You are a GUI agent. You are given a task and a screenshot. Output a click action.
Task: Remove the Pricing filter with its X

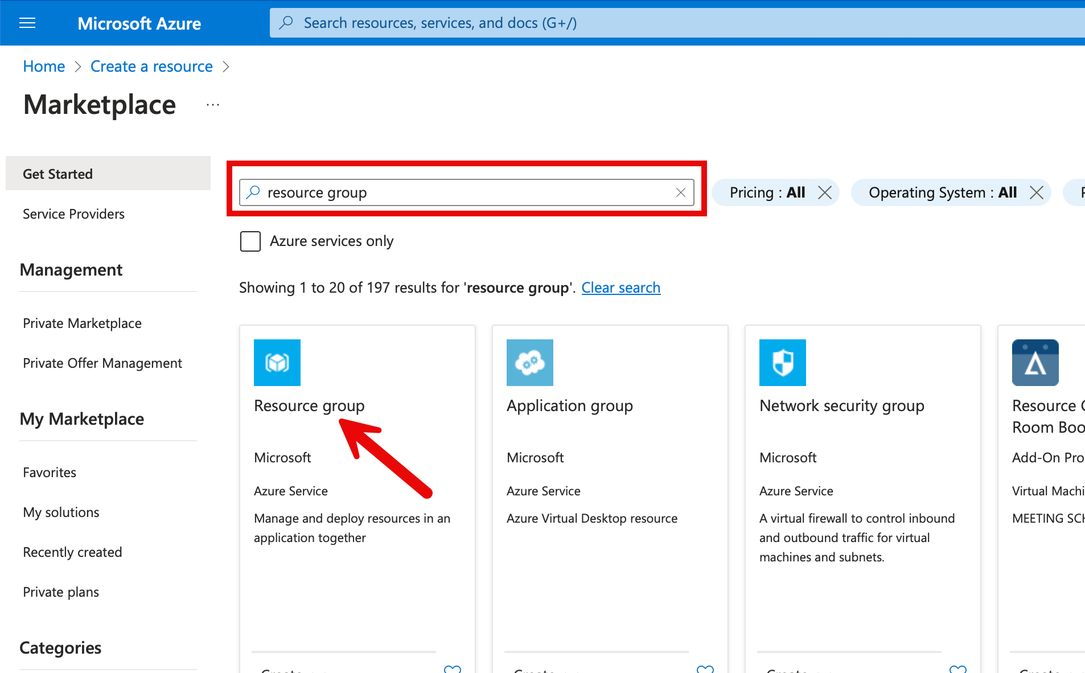click(x=824, y=192)
